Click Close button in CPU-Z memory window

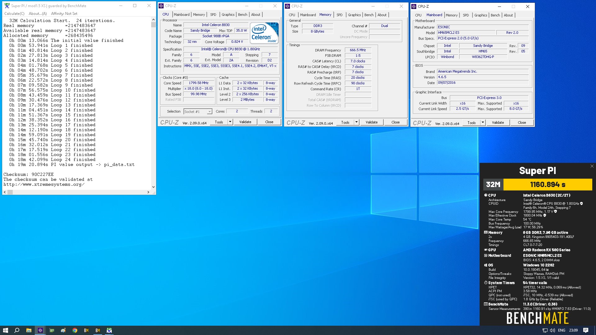point(395,122)
